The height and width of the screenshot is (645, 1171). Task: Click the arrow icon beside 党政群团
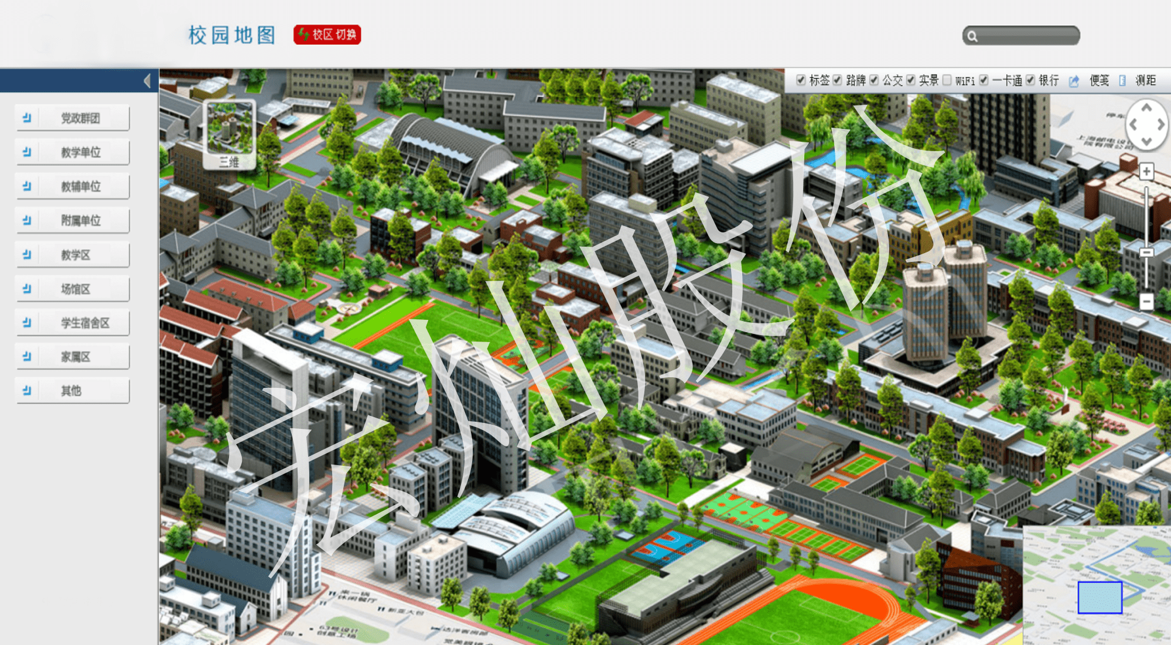(27, 118)
